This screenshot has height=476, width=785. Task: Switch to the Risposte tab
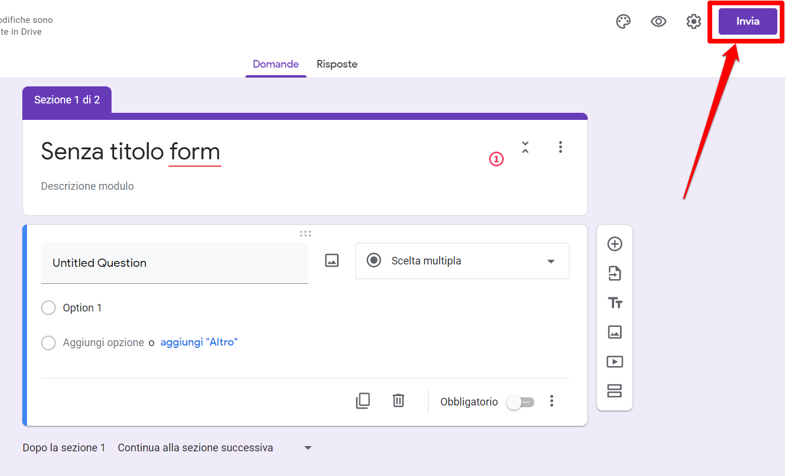coord(336,64)
